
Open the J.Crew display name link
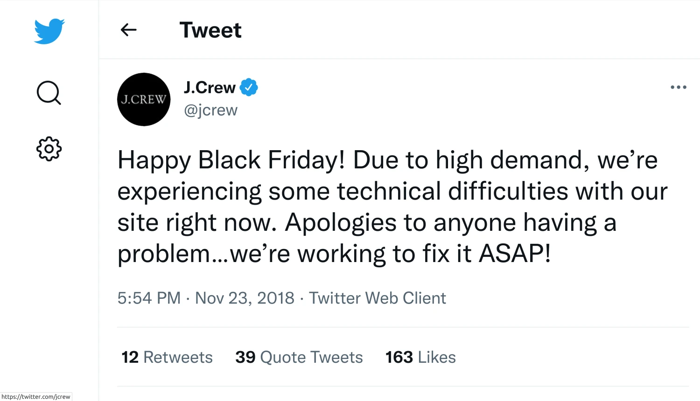210,87
